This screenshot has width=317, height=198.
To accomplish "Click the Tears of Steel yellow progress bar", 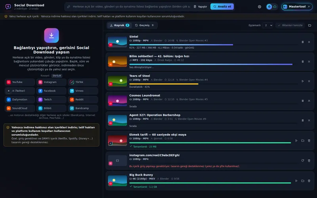I will coord(213,84).
